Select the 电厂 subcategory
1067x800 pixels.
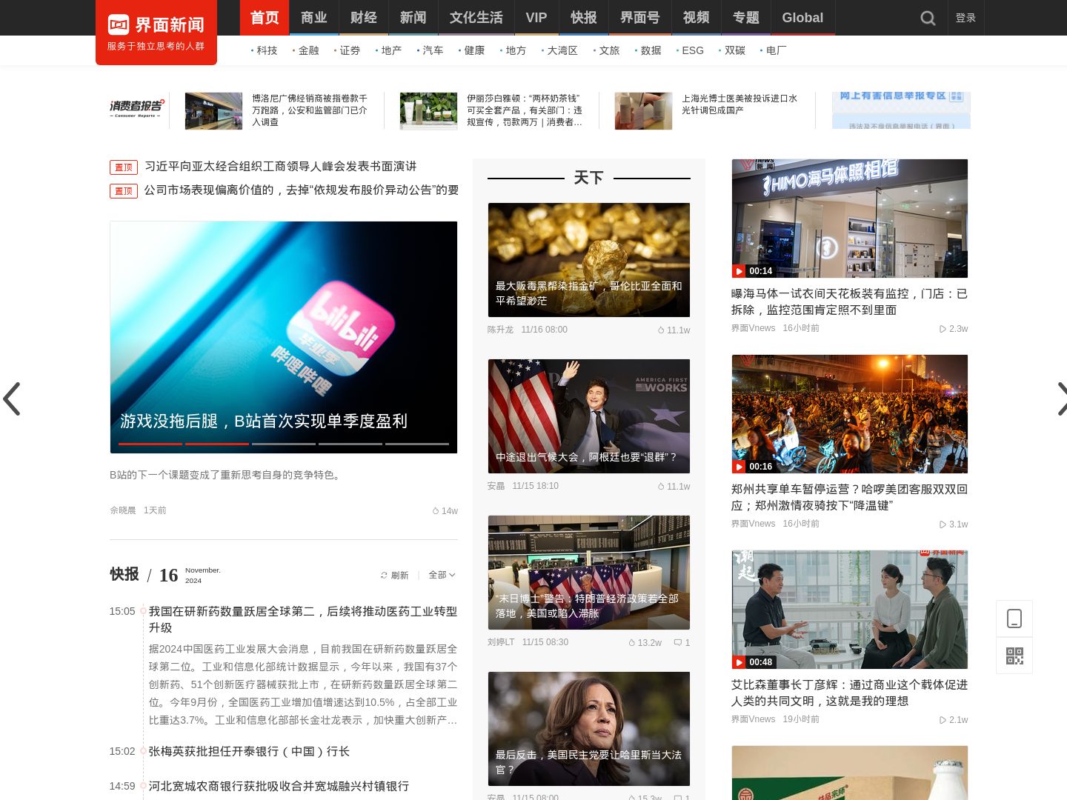776,50
